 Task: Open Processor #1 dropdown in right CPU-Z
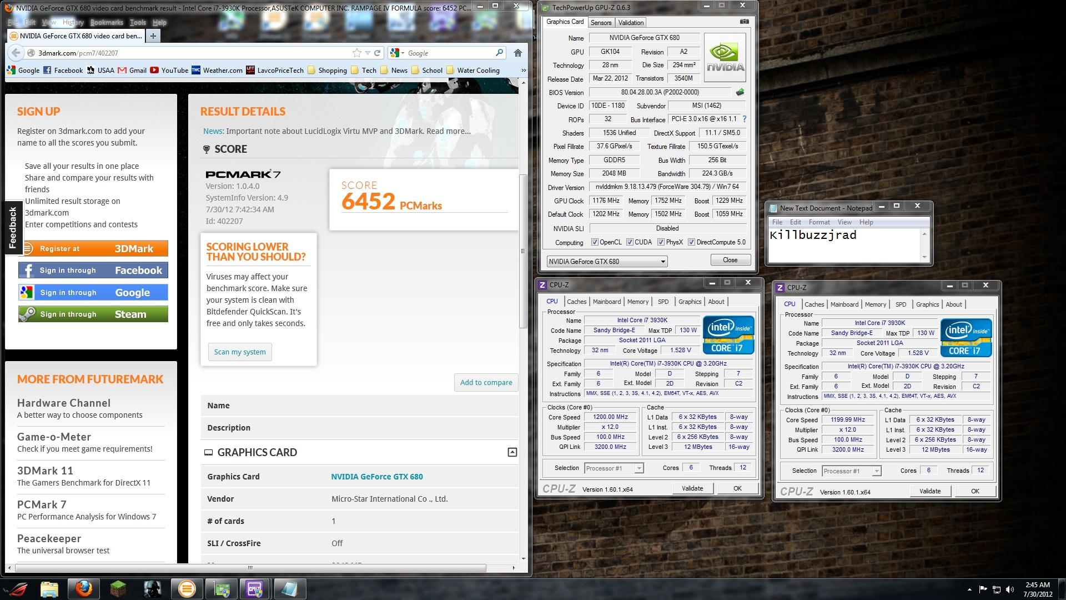(x=852, y=471)
